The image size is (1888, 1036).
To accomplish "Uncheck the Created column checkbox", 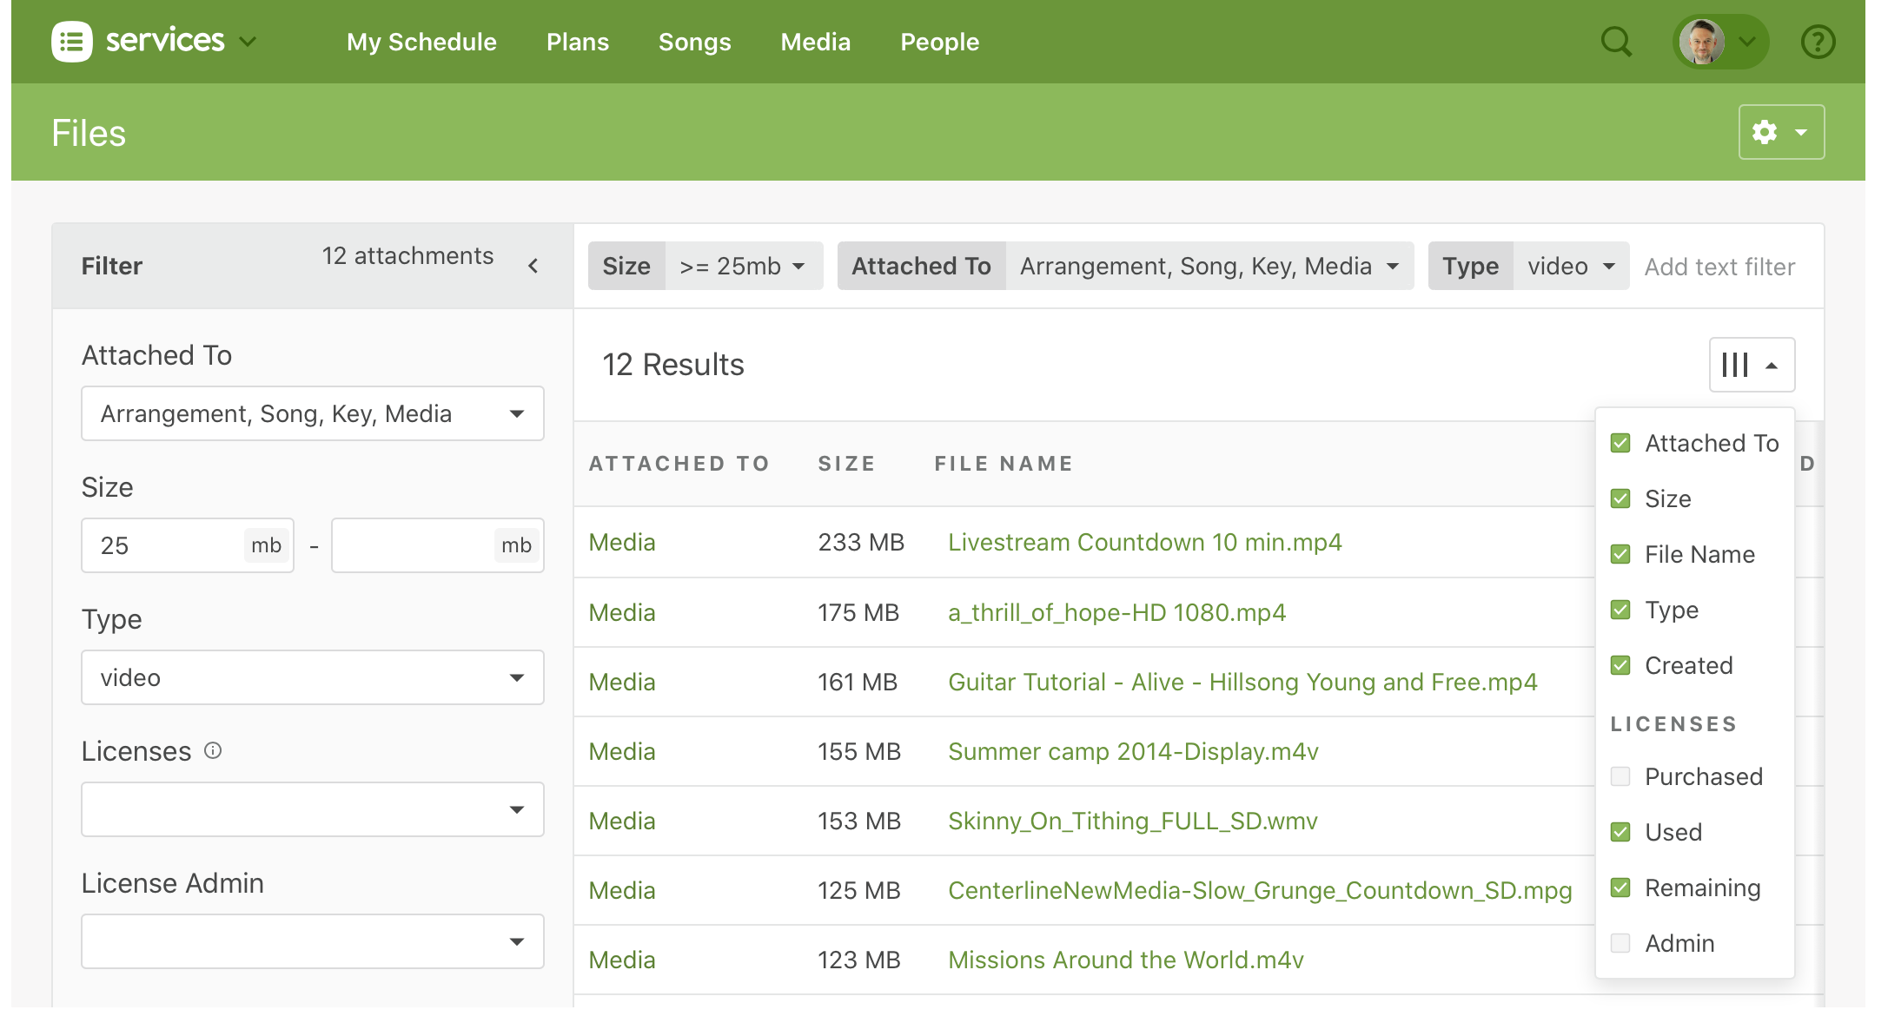I will 1620,665.
